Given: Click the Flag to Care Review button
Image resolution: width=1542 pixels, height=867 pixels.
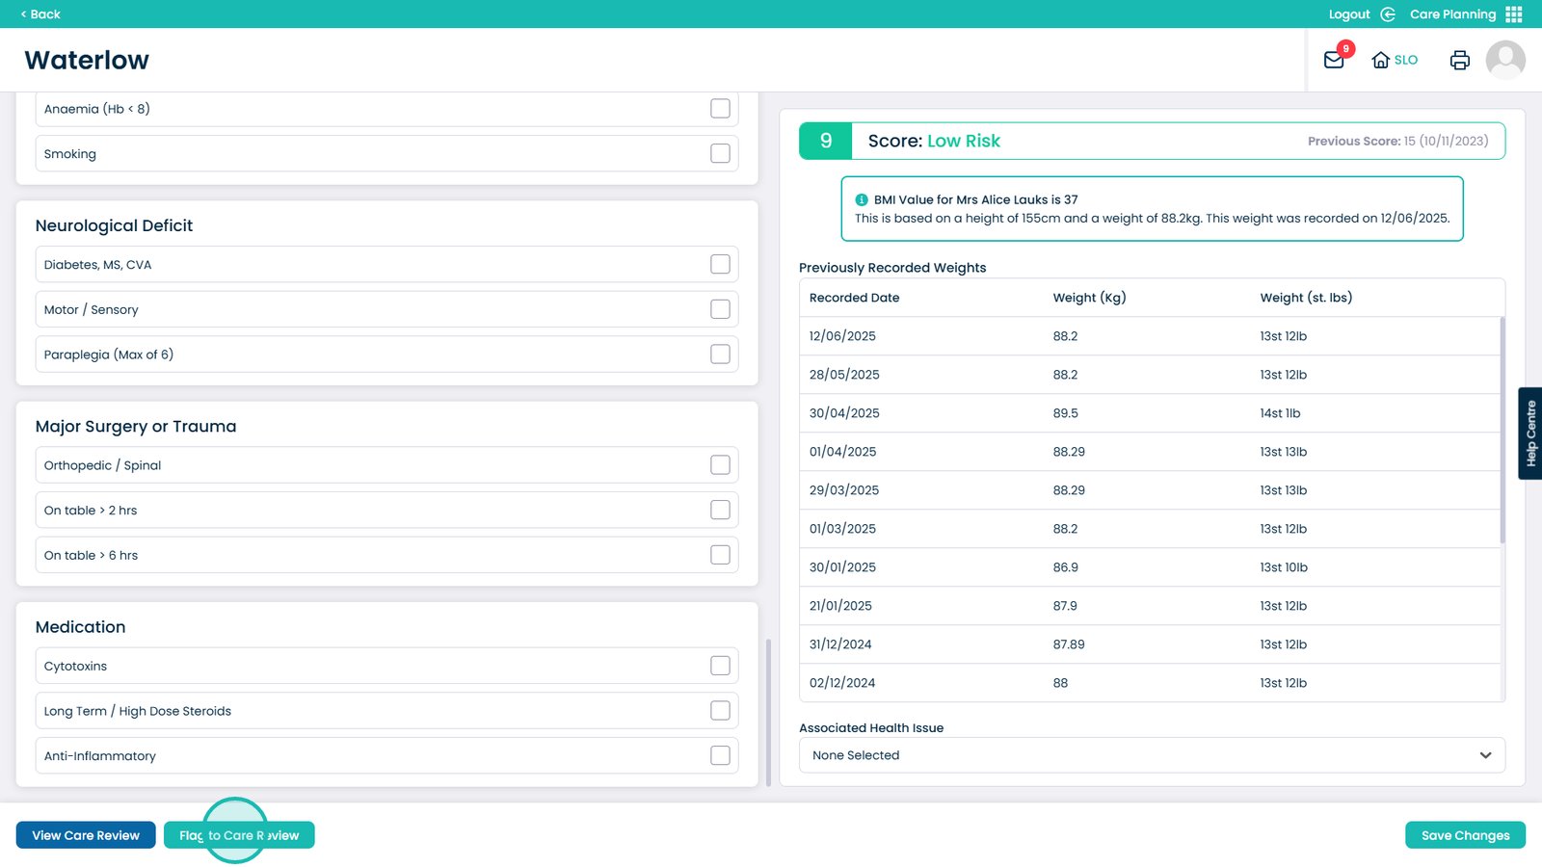Looking at the screenshot, I should 239,835.
